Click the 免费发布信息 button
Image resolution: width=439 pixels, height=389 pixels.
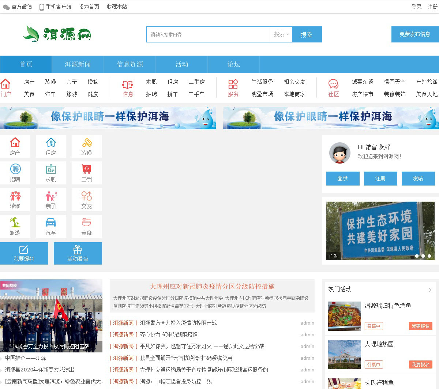pyautogui.click(x=415, y=34)
